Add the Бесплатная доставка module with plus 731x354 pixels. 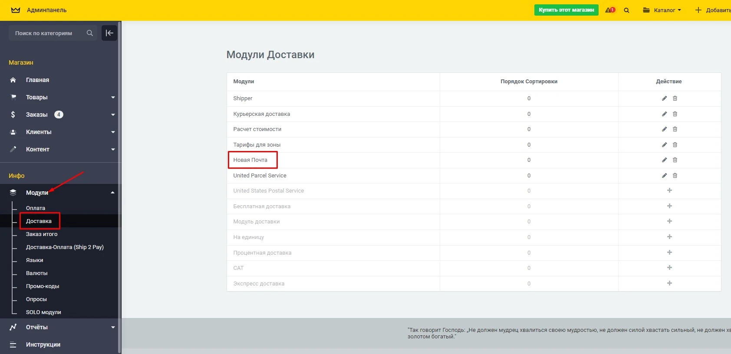669,206
